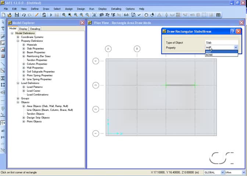
Task: Open the Define menu
Action: coord(35,9)
